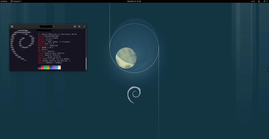Viewport: 269px width, 139px height.
Task: Click the network status icon
Action: coord(259,1)
